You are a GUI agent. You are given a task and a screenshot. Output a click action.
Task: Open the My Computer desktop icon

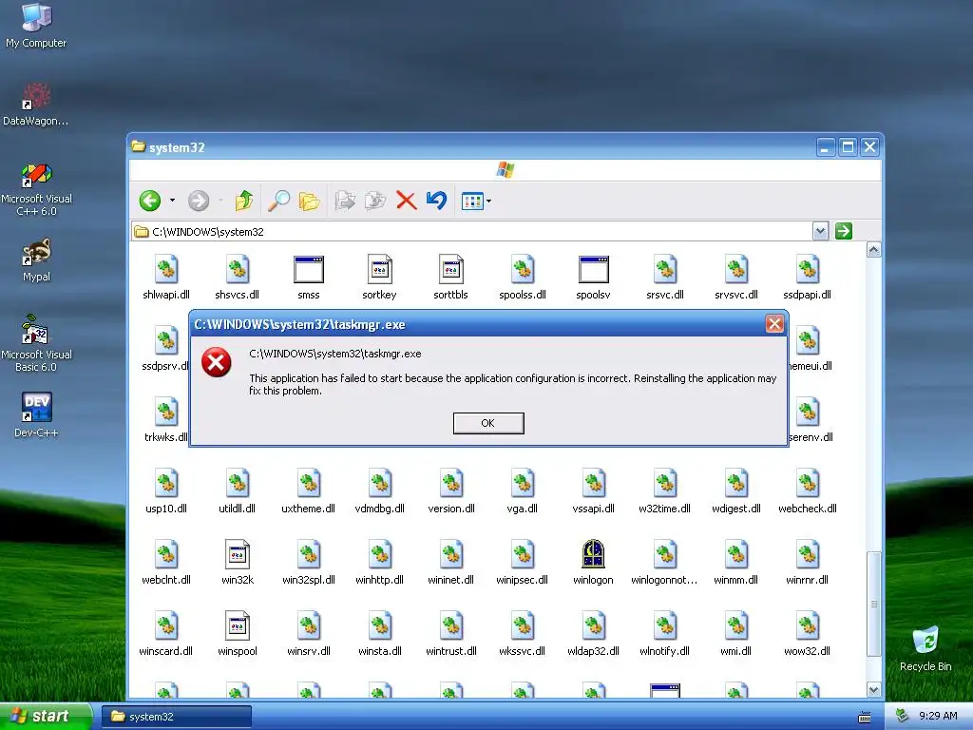36,25
